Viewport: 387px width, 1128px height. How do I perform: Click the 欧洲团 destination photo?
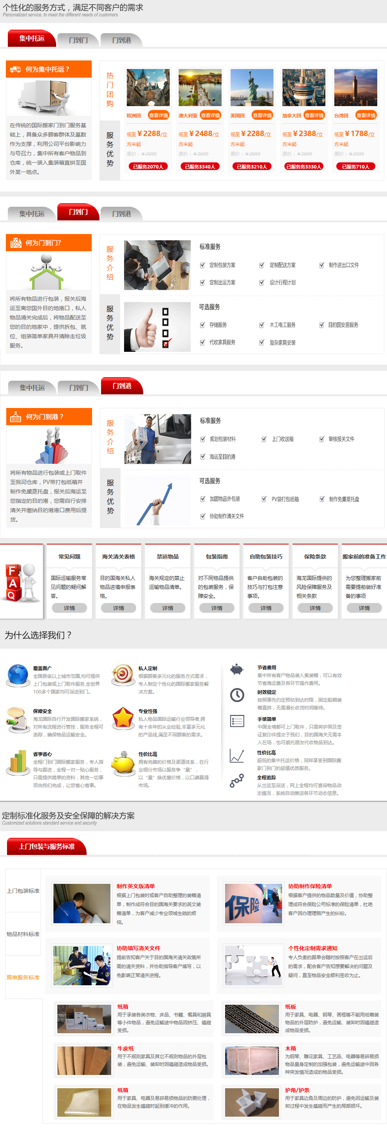148,88
